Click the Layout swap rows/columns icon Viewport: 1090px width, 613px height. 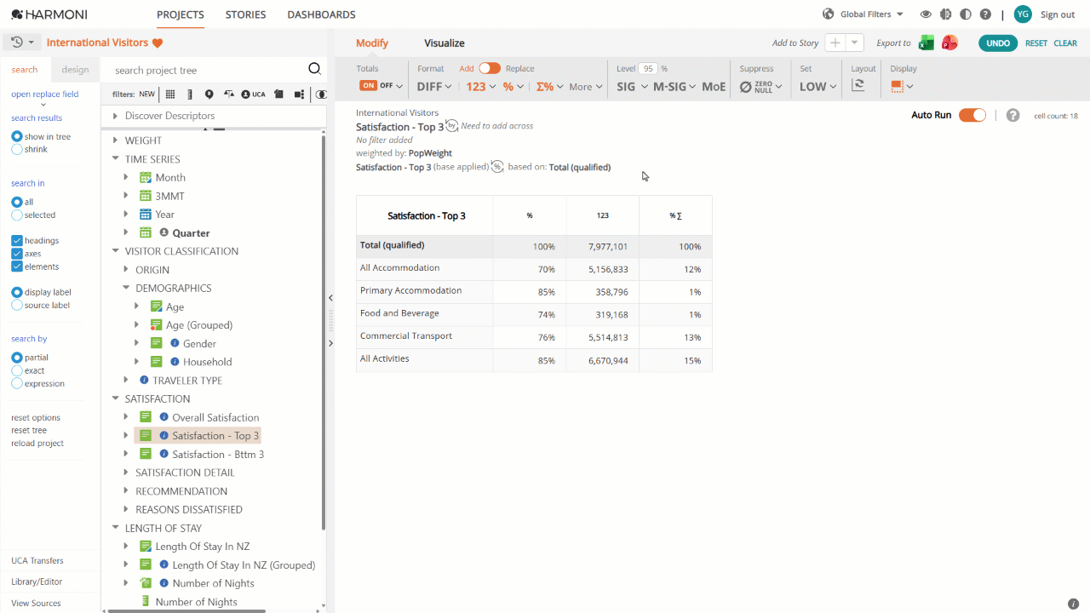point(858,86)
